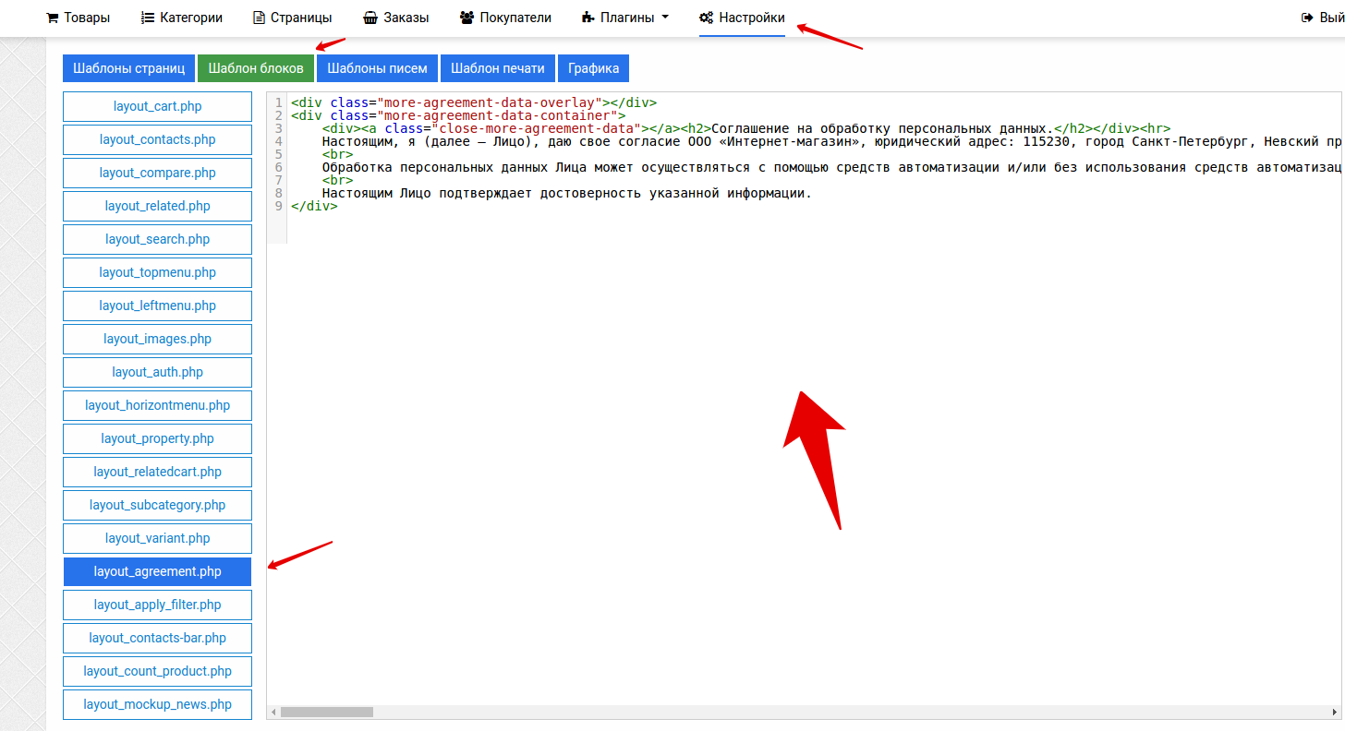Click the Заказы basket icon

tap(370, 18)
